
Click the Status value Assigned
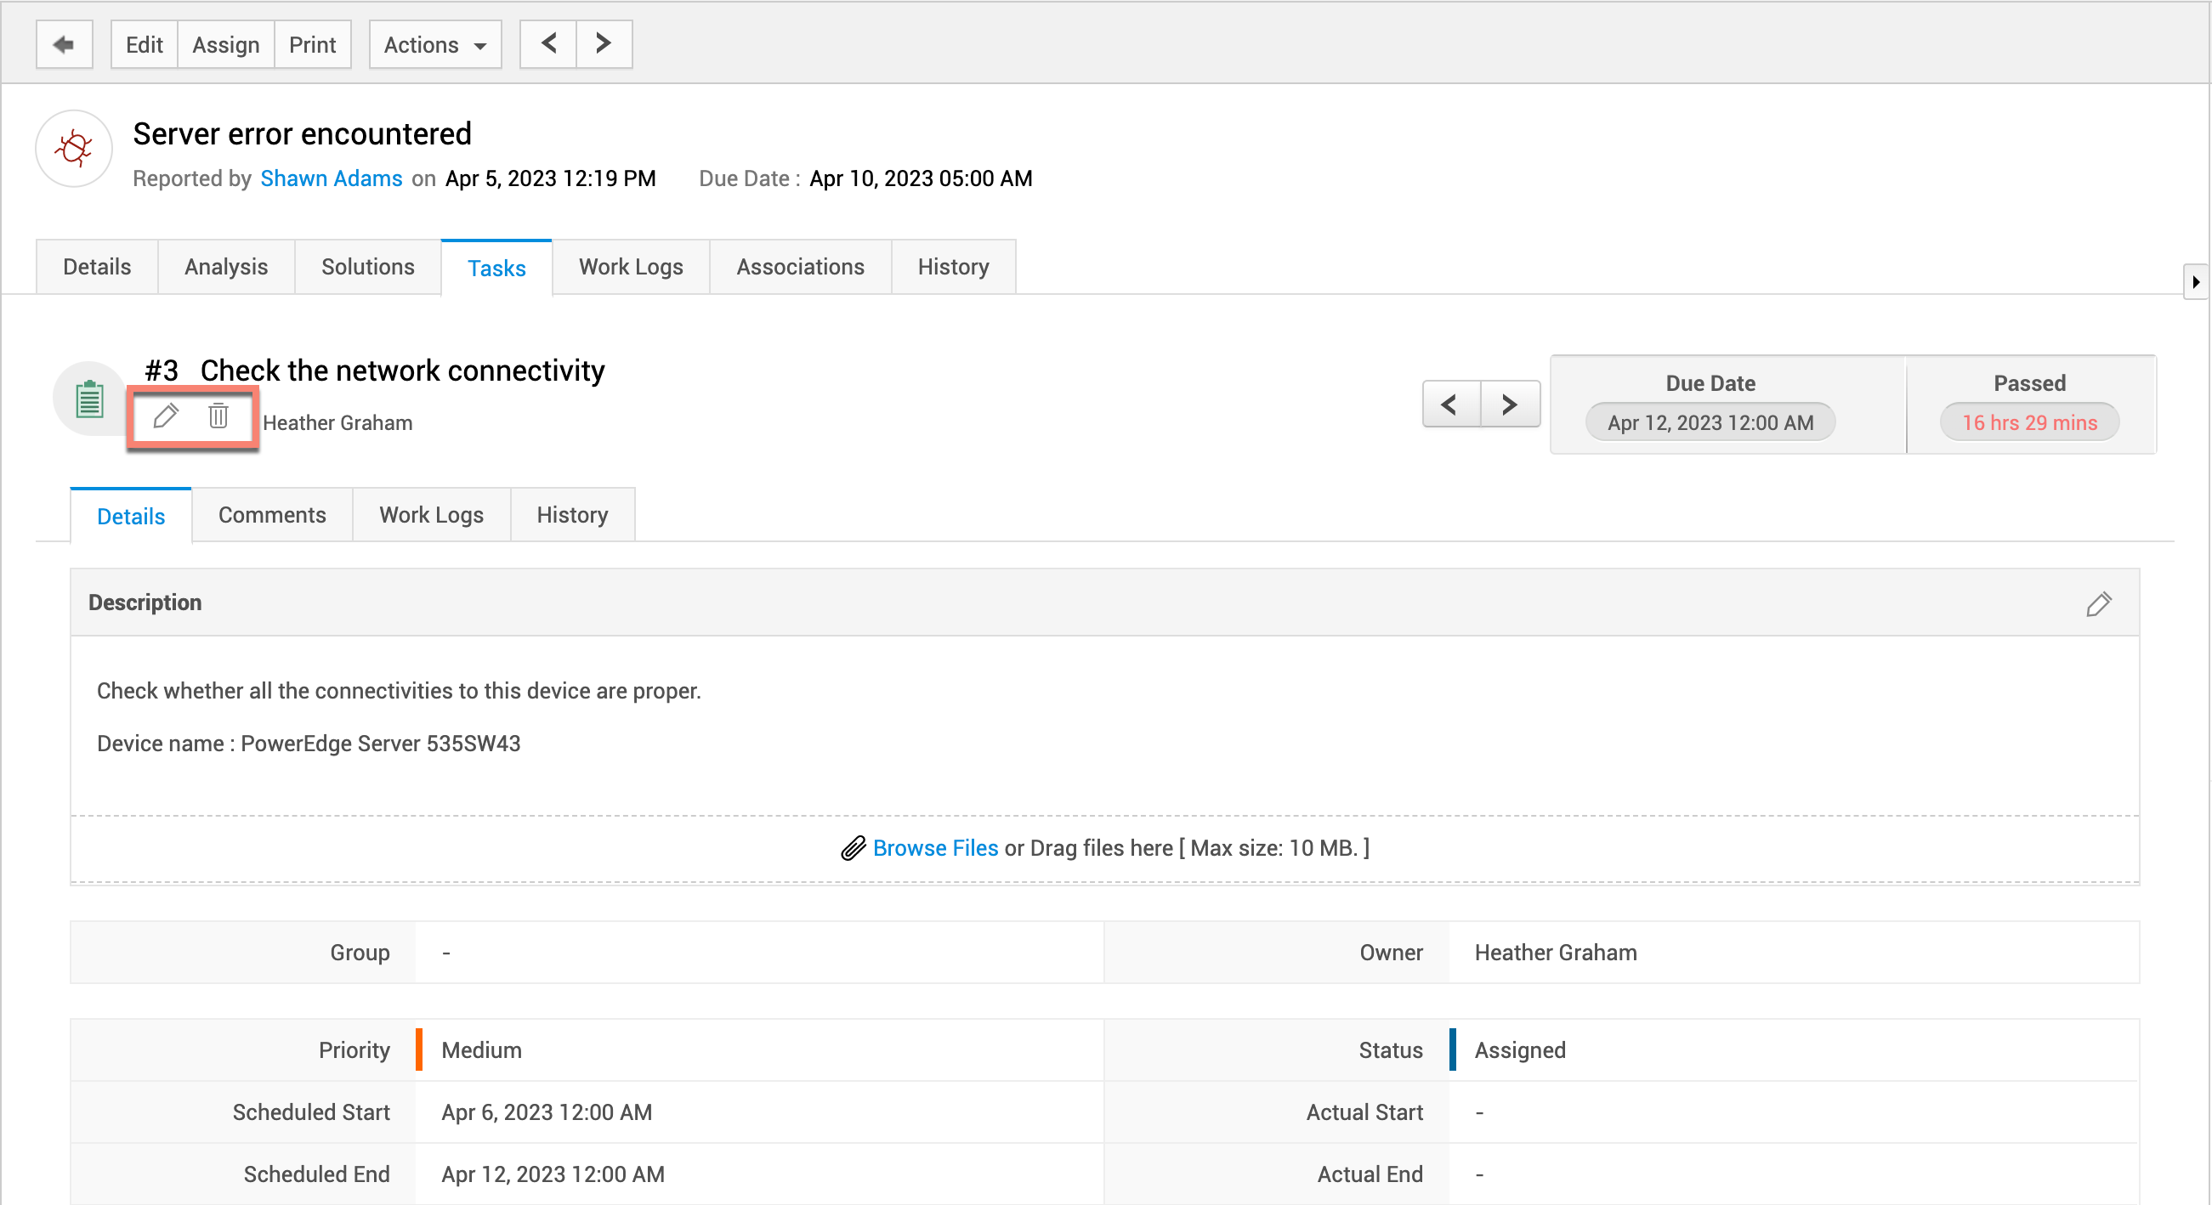(1520, 1050)
